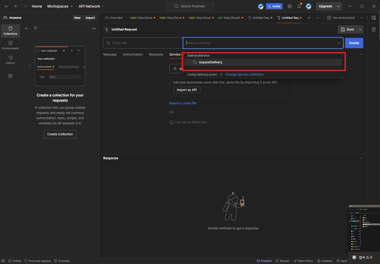The width and height of the screenshot is (380, 264).
Task: Click the screenshot preview thumbnail
Action: point(364,228)
